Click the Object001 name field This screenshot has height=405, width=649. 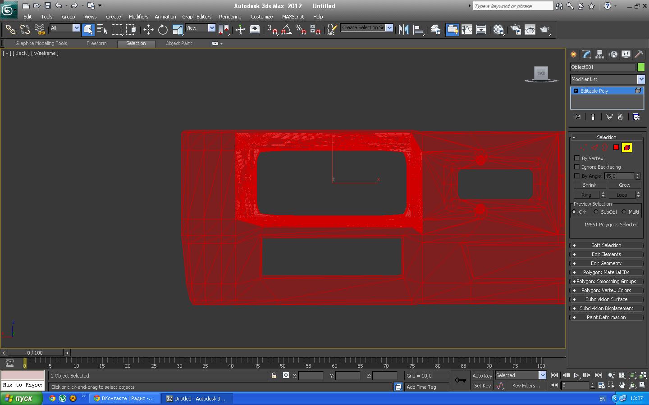point(602,67)
